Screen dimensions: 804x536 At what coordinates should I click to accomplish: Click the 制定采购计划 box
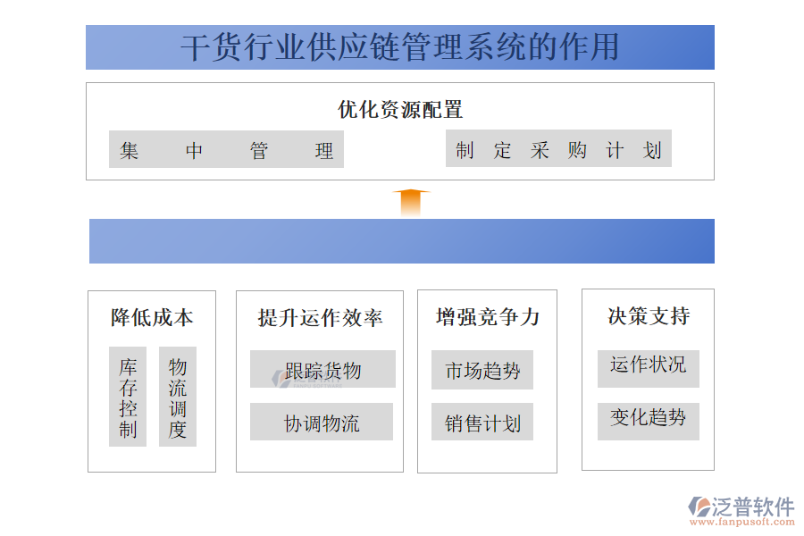point(558,149)
